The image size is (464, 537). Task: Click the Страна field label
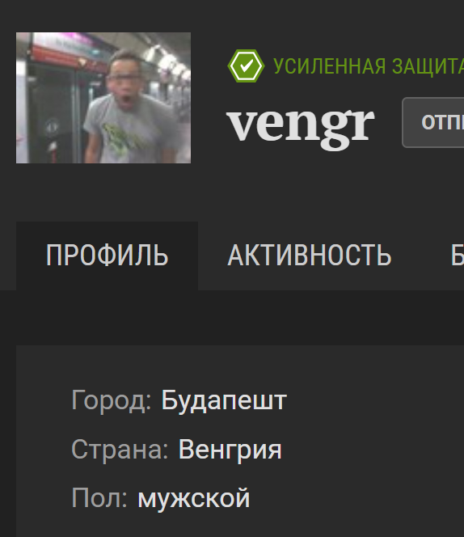[x=120, y=450]
